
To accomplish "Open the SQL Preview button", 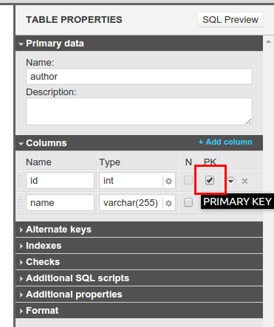I will (230, 20).
